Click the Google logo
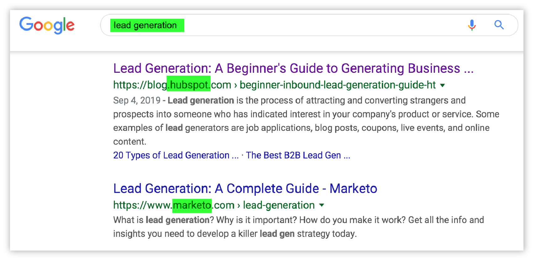The height and width of the screenshot is (261, 534). [x=47, y=25]
